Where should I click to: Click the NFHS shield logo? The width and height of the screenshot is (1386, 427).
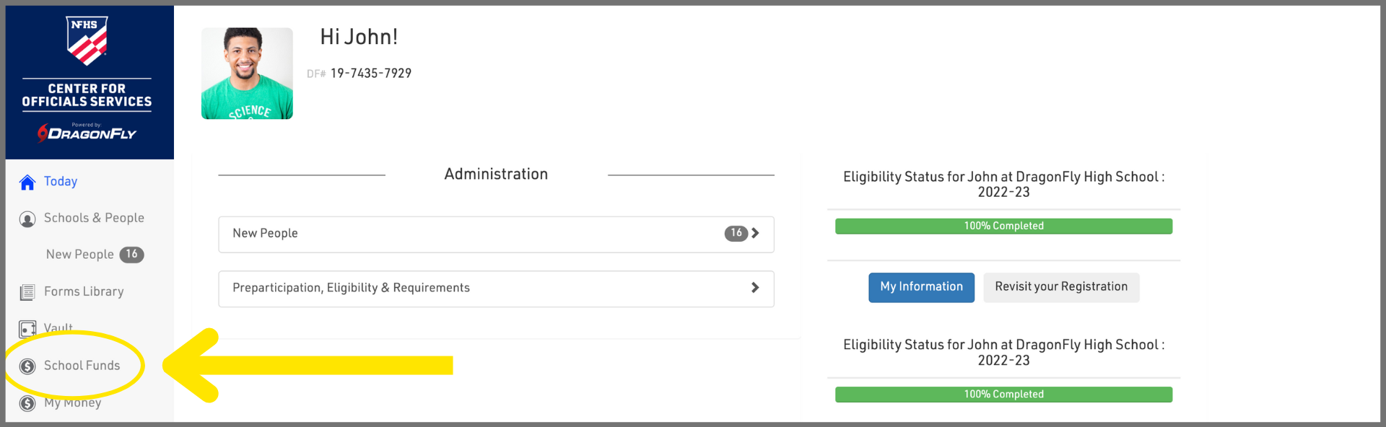[x=87, y=40]
